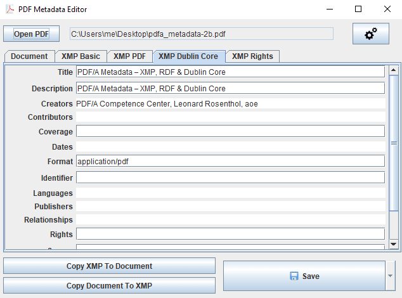Screen dimensions: 402x298
Task: Expand the Save options dropdown arrow
Action: click(391, 276)
